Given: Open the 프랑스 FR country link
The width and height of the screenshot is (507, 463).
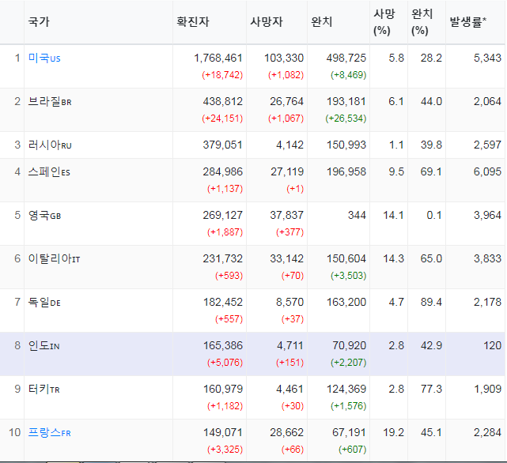Looking at the screenshot, I should (49, 432).
